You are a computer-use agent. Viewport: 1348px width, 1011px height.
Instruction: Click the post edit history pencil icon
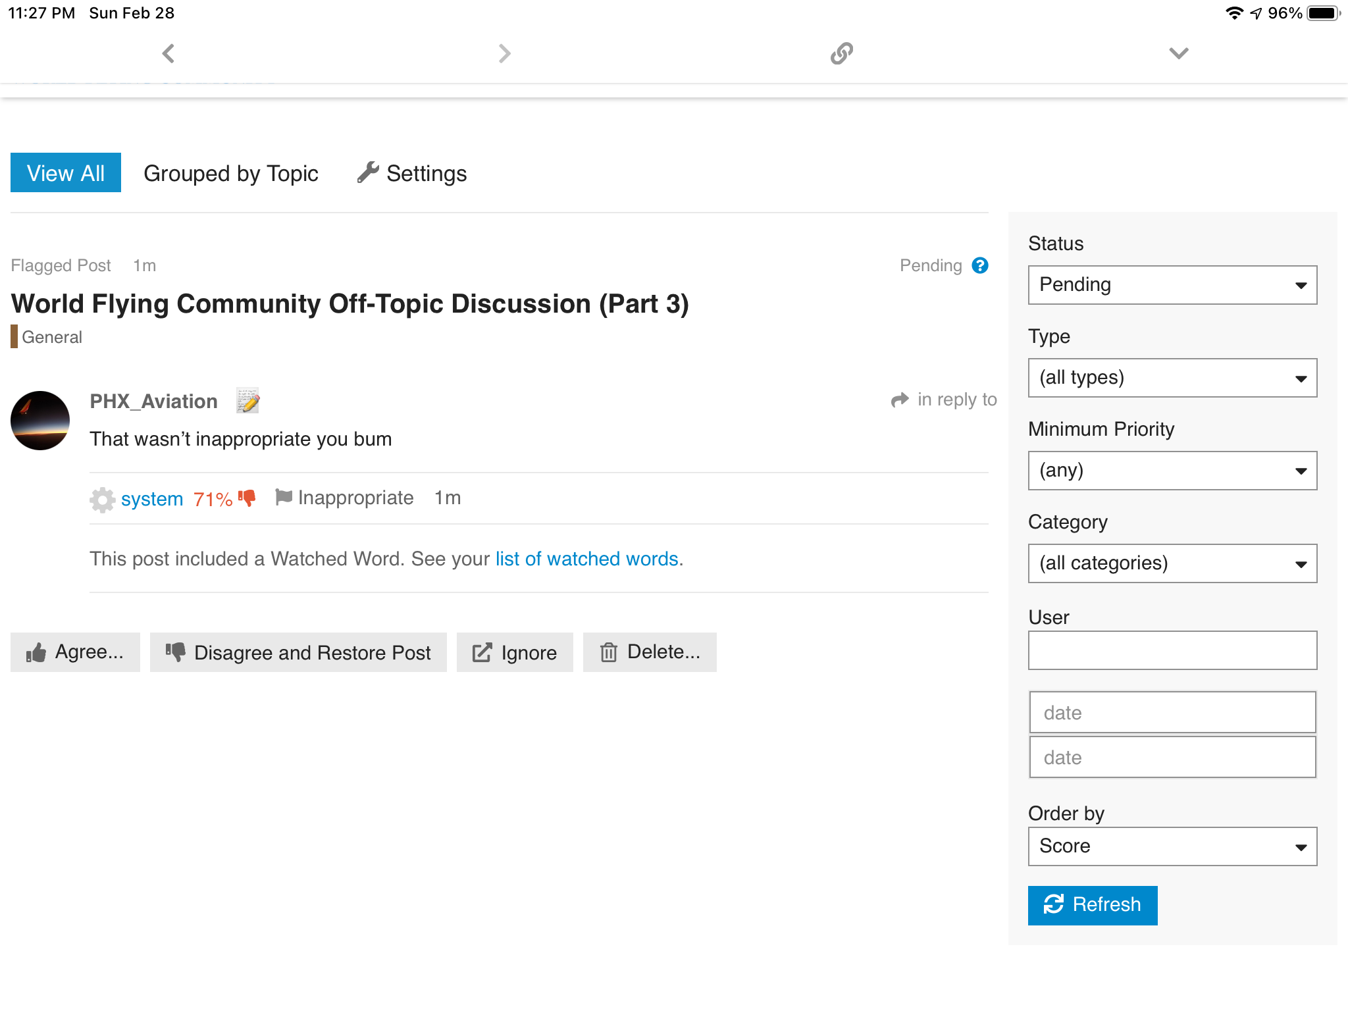tap(247, 401)
